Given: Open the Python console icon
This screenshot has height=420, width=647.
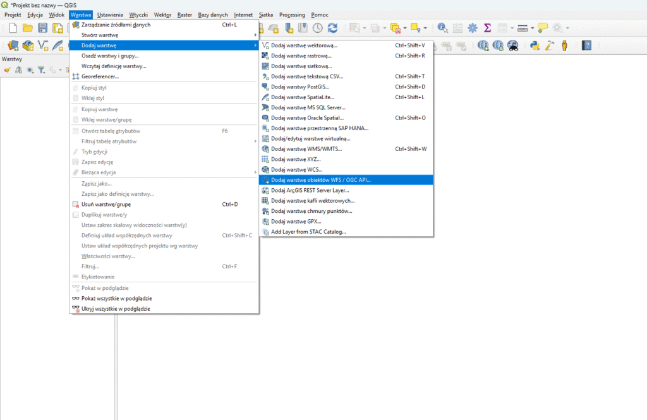Looking at the screenshot, I should coord(535,45).
